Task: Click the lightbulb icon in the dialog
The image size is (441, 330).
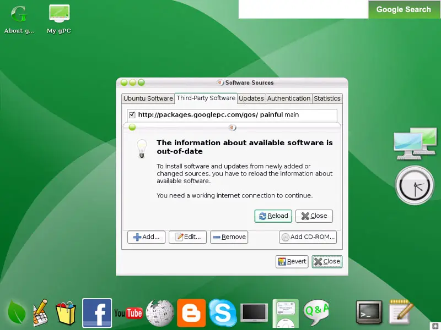Action: pos(142,148)
